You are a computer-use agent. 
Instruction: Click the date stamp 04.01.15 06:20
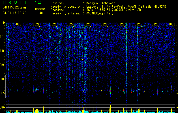[14, 13]
